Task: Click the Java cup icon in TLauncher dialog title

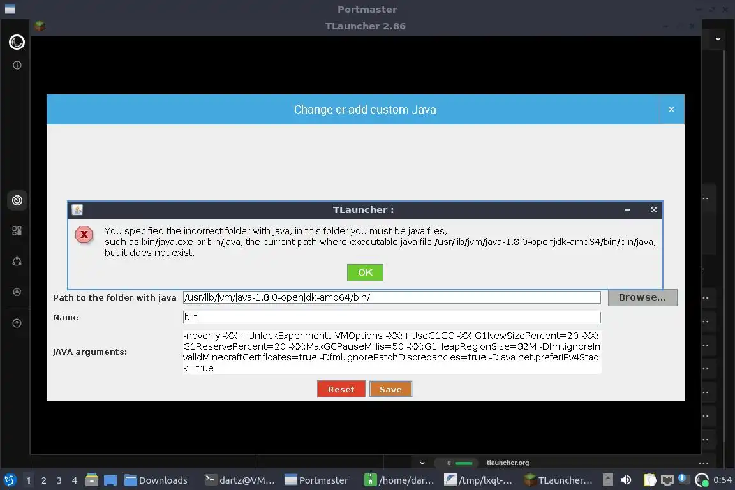Action: pos(77,210)
